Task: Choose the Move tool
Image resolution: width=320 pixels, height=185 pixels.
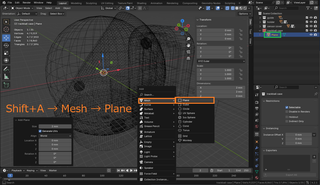Action: [6, 38]
